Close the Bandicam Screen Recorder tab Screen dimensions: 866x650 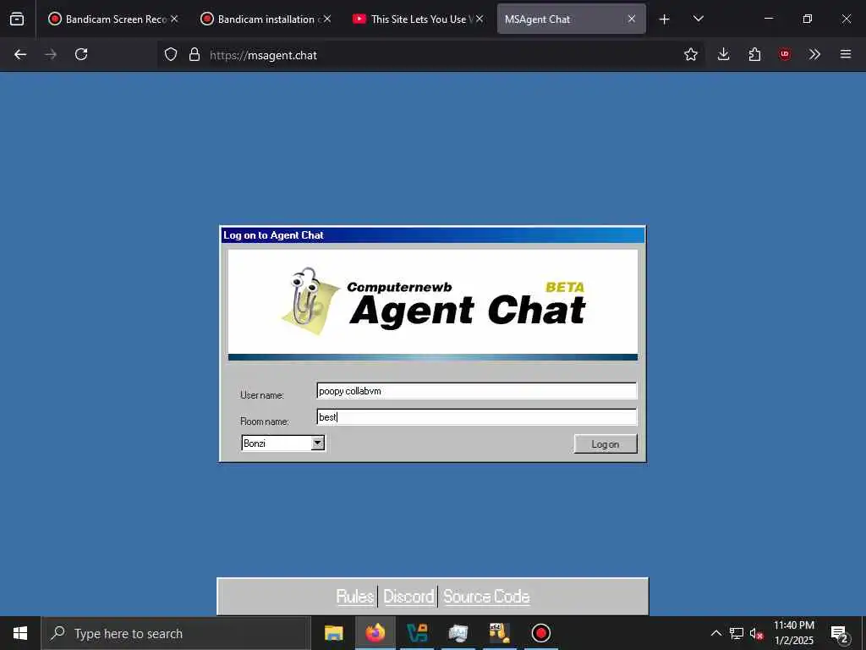pyautogui.click(x=174, y=19)
